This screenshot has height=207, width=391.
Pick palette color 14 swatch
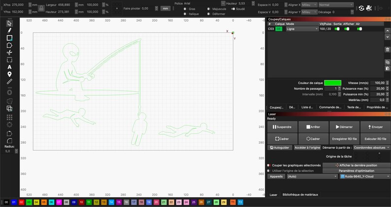[x=111, y=202]
